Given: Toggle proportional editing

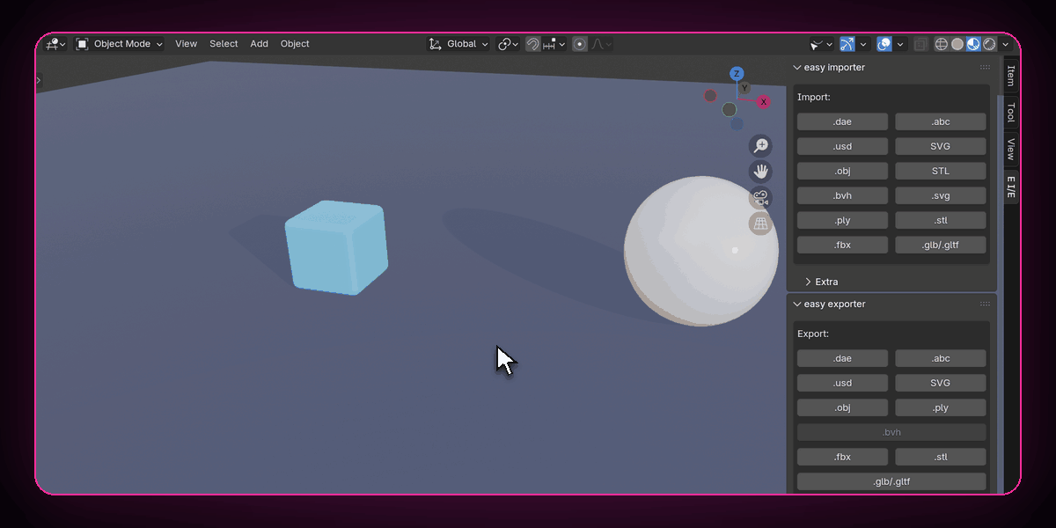Looking at the screenshot, I should (x=580, y=44).
